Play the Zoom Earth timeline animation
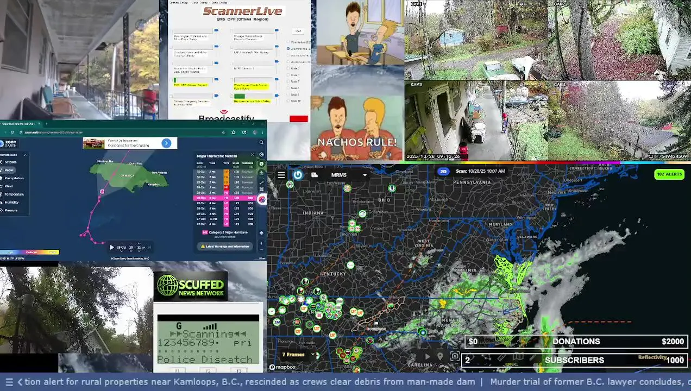The height and width of the screenshot is (391, 691). tap(112, 247)
